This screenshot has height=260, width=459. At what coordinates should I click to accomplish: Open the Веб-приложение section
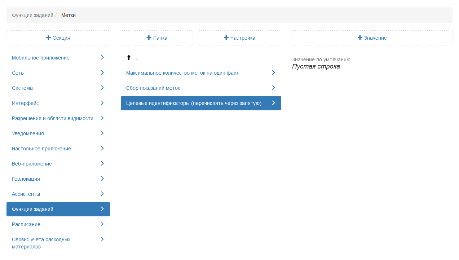click(x=32, y=164)
